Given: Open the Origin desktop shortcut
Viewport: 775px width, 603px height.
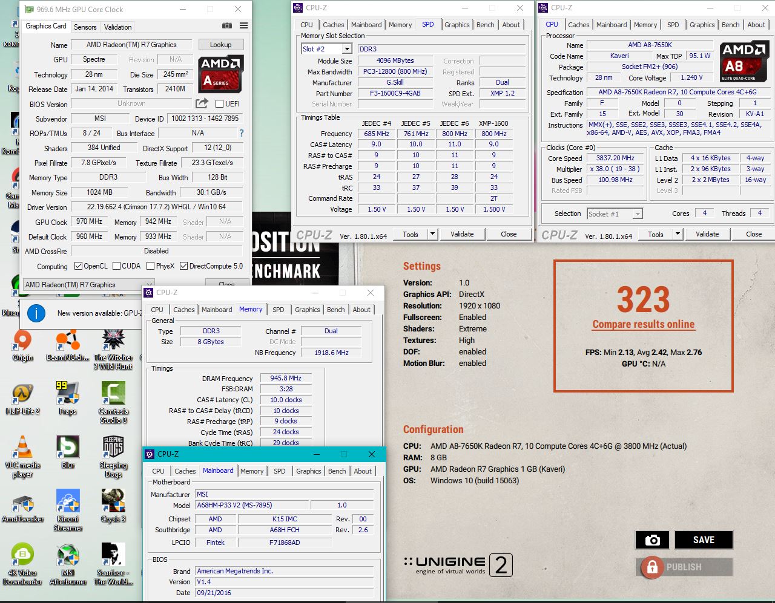Looking at the screenshot, I should coord(22,347).
